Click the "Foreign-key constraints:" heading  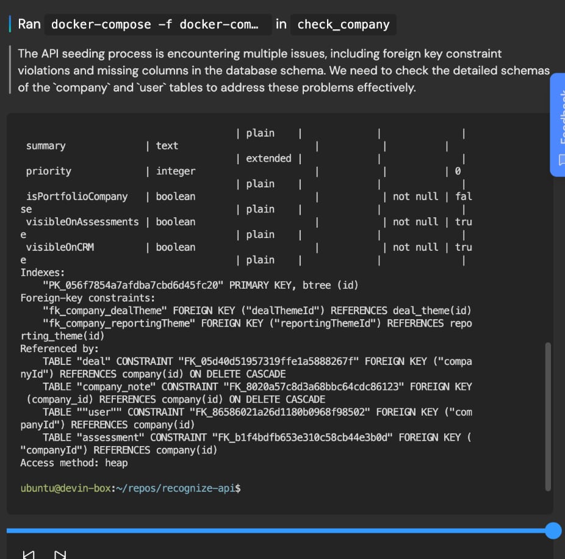point(88,298)
